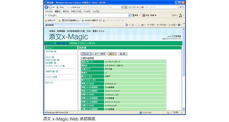Click the printer icon
229x122 pixels.
point(142,25)
